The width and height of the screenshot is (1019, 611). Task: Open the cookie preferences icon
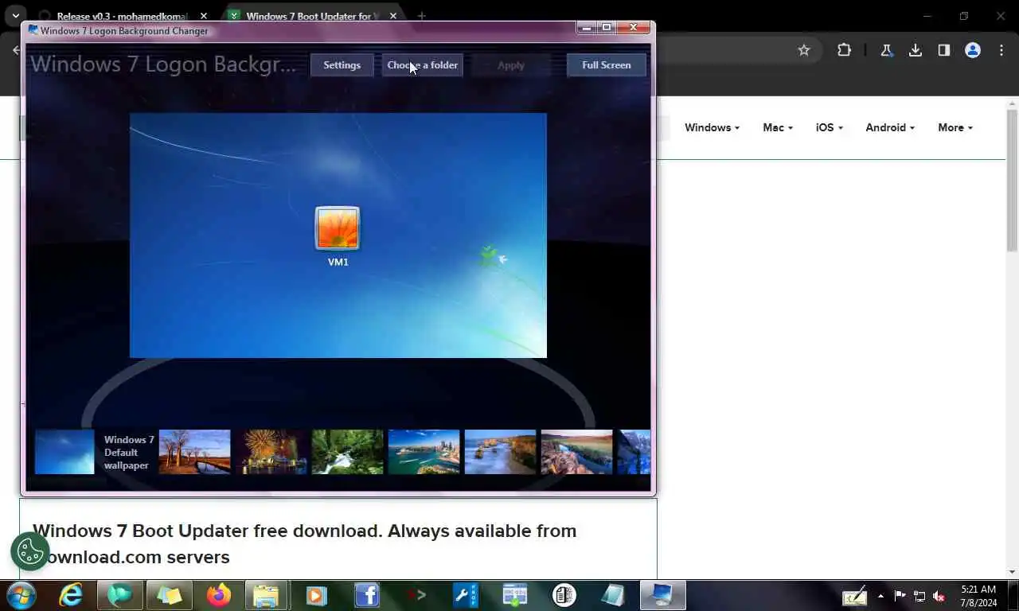tap(30, 551)
